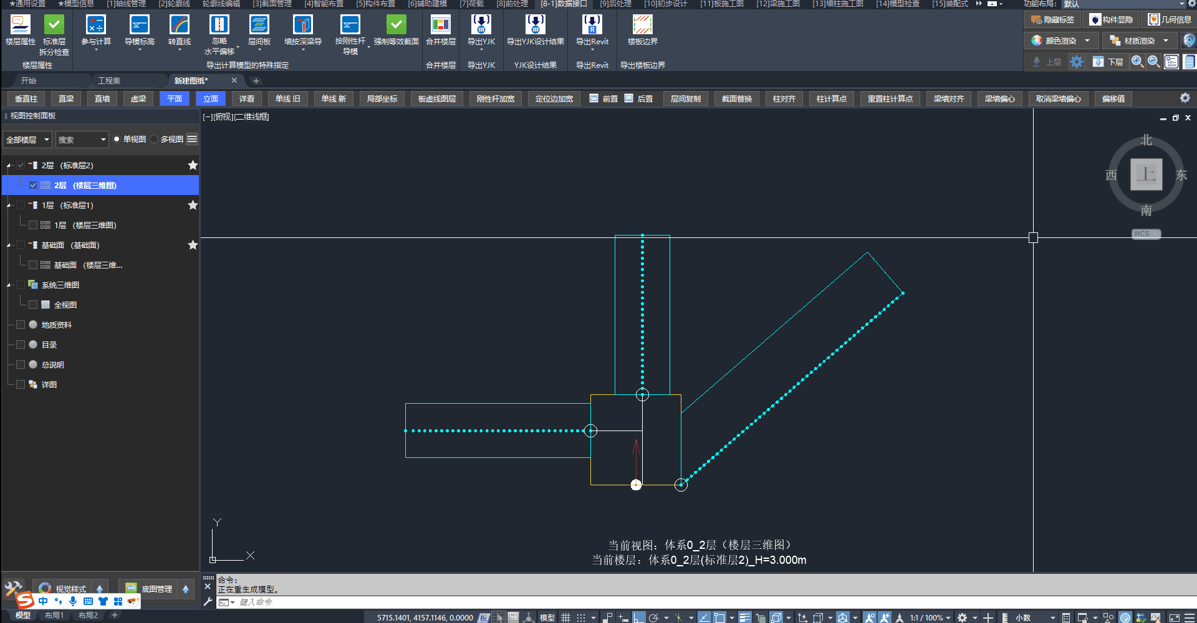Screen dimensions: 1197x623
Task: Click the 导出YJK export icon
Action: 481,25
